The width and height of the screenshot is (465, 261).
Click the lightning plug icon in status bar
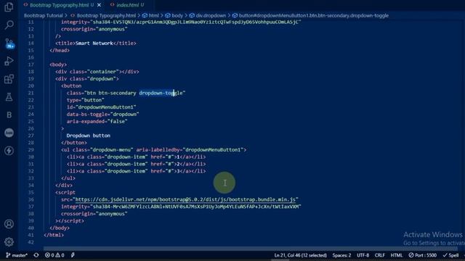(73, 255)
